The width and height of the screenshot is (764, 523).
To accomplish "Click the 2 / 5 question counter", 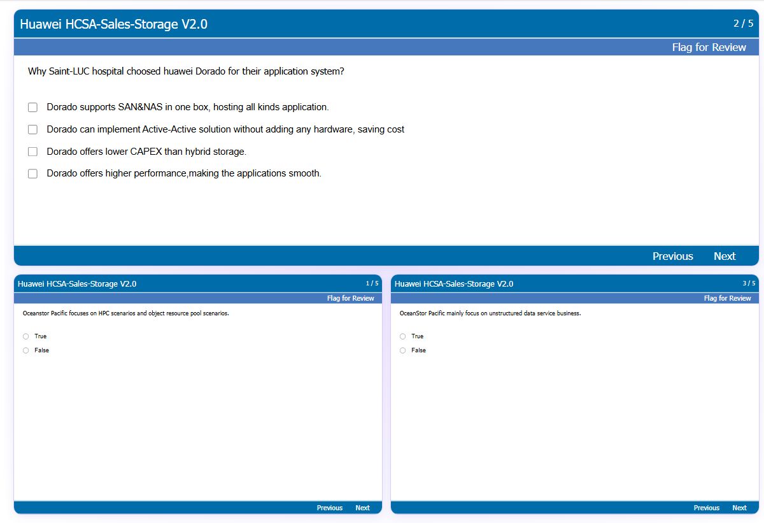I will tap(743, 24).
